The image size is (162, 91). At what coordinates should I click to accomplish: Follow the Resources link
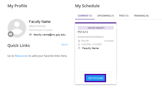[21, 56]
